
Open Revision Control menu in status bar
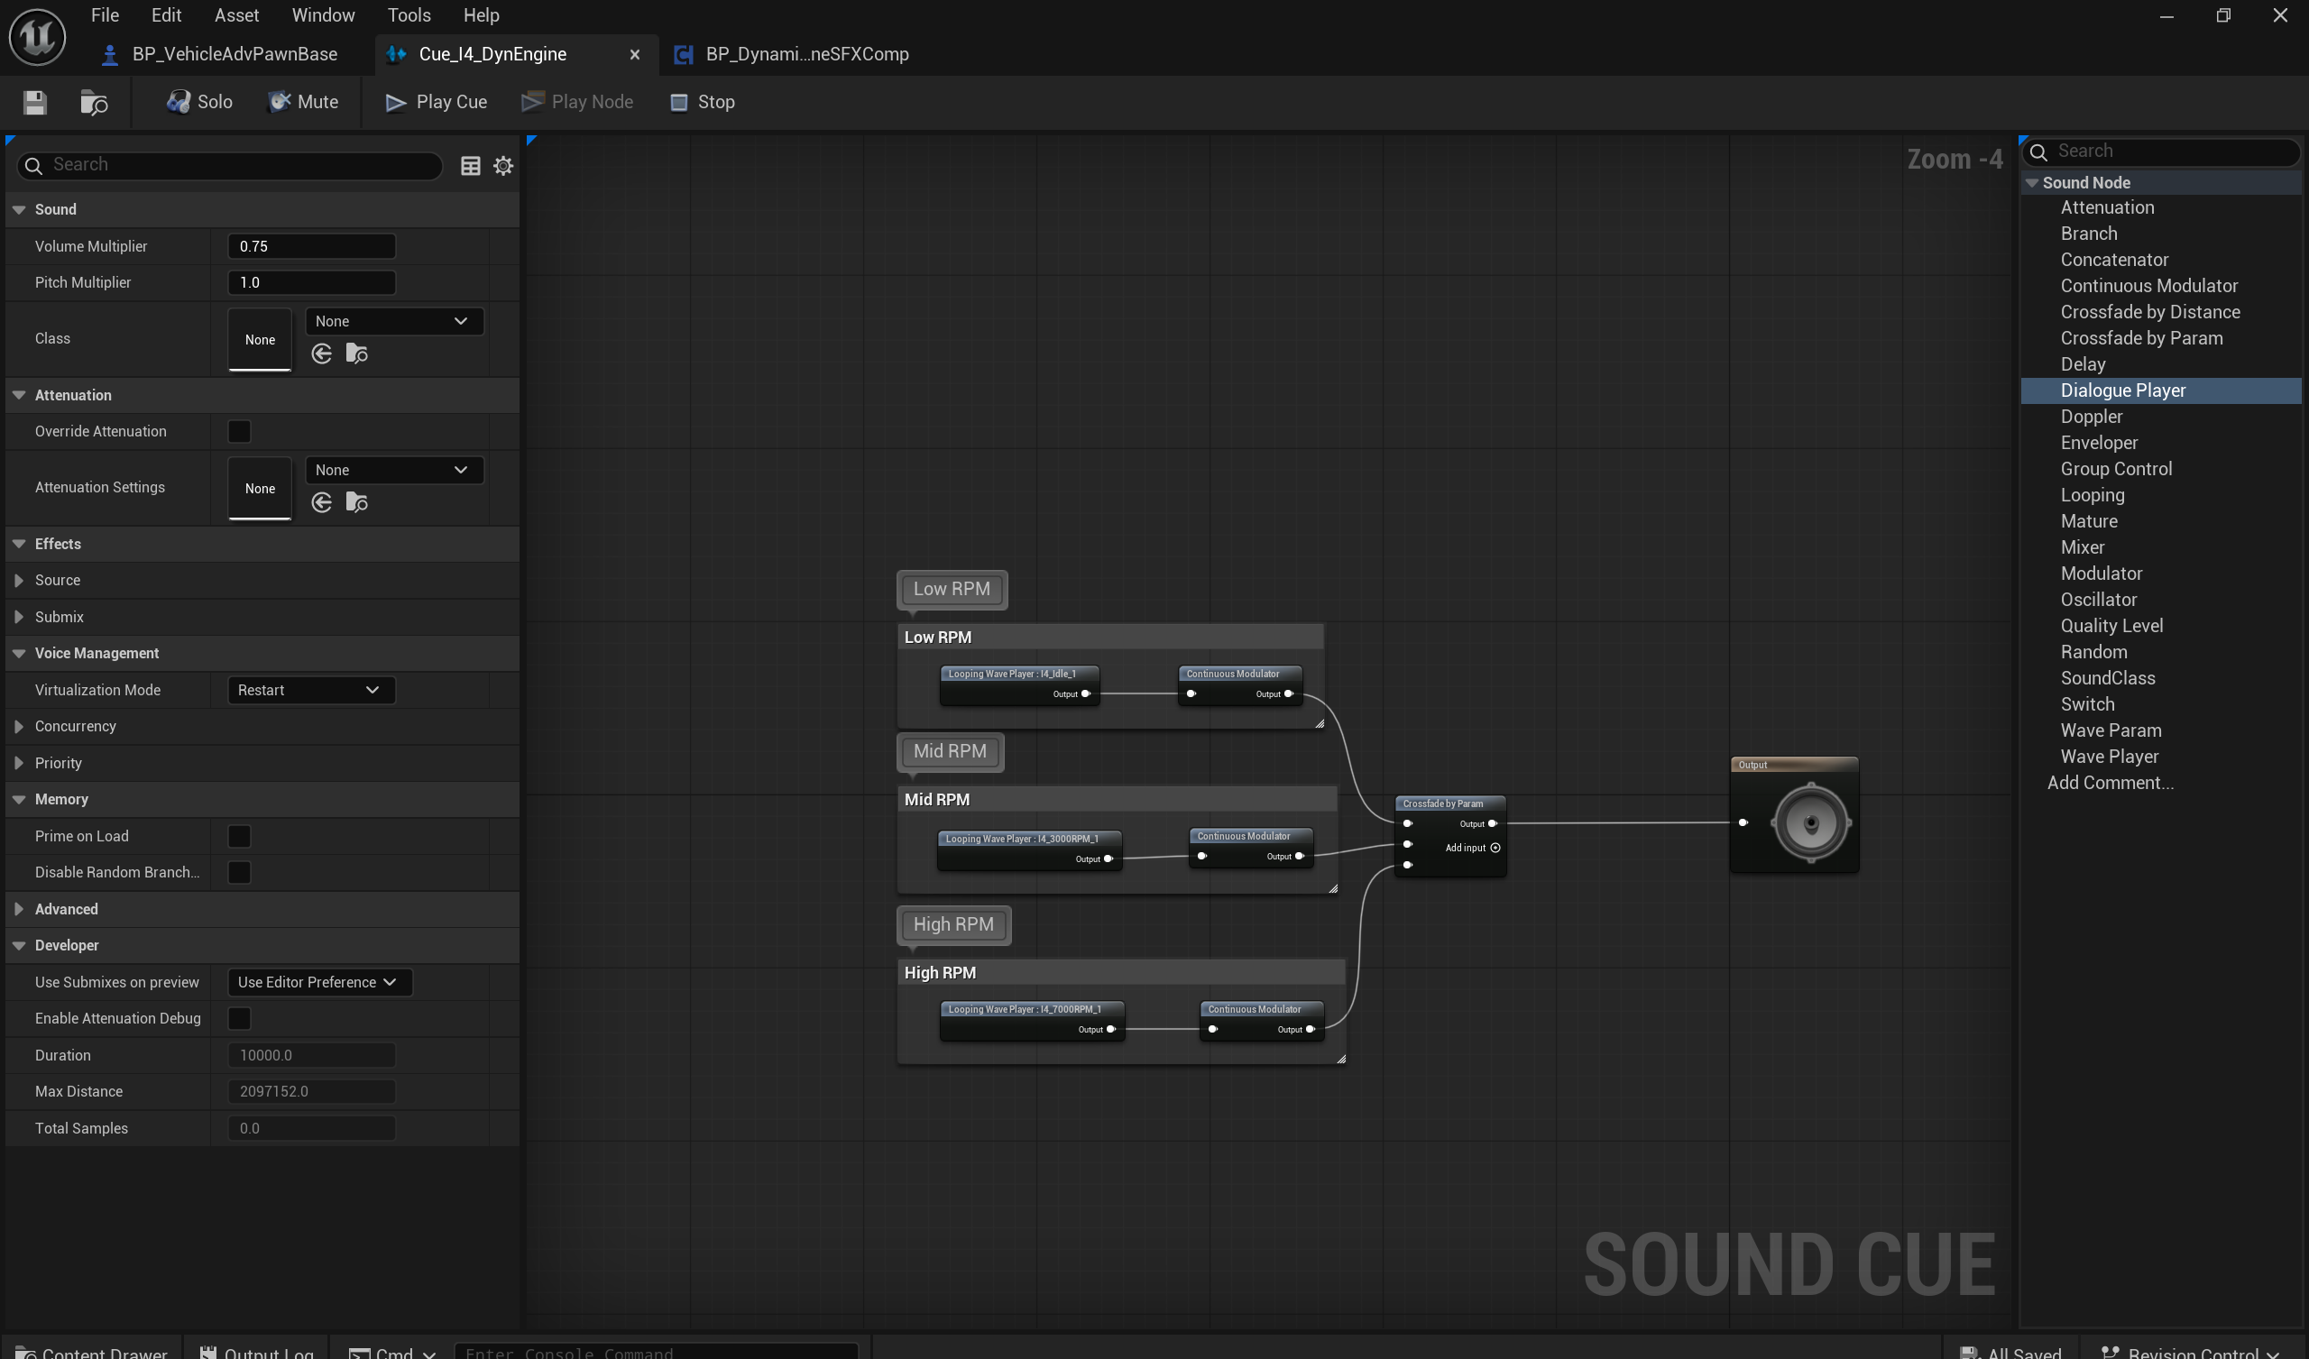(x=2189, y=1352)
